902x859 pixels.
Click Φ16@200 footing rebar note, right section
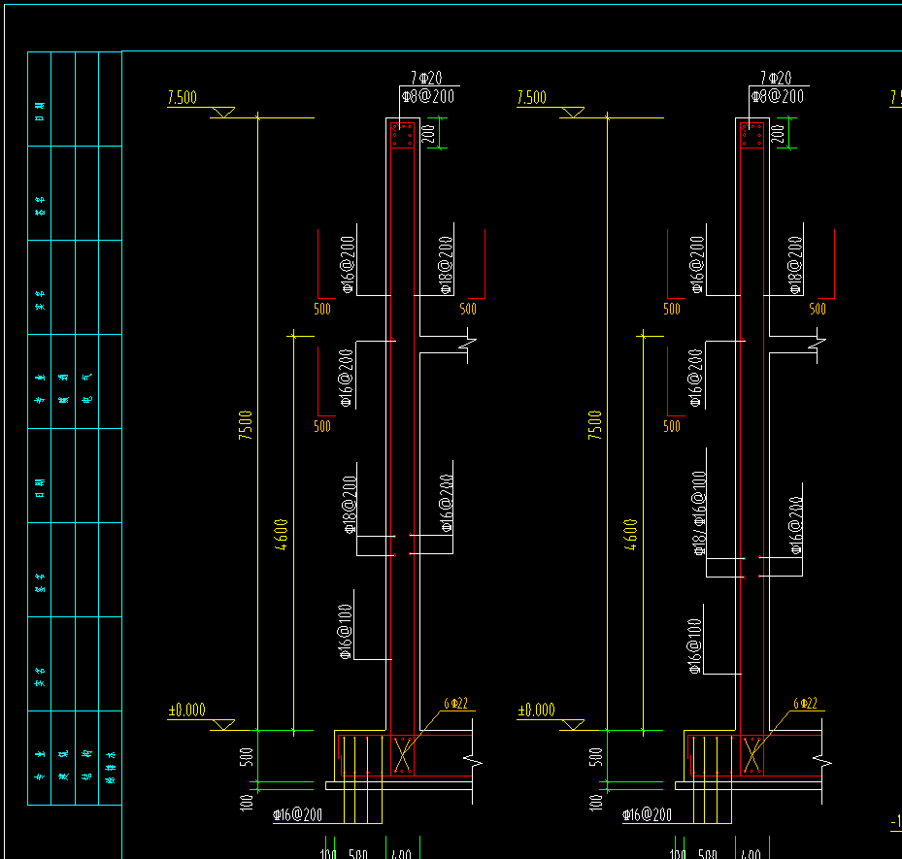(648, 814)
